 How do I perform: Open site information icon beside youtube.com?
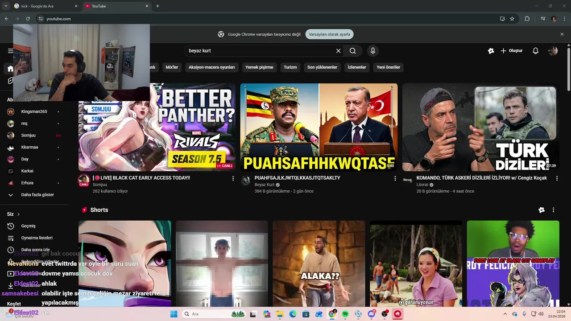pyautogui.click(x=41, y=19)
